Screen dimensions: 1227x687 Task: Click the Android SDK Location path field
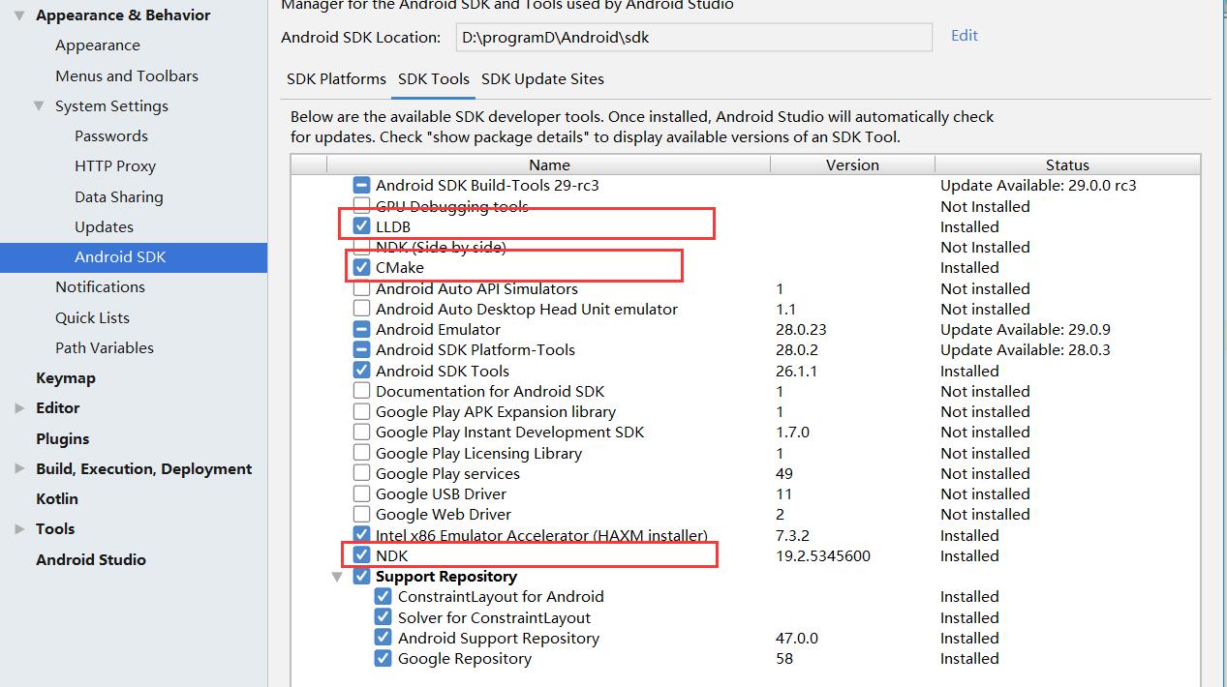[x=692, y=39]
